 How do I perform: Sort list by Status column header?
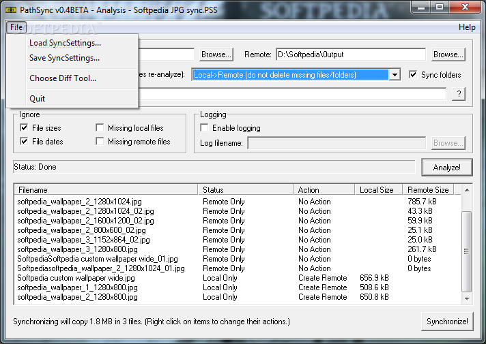245,189
